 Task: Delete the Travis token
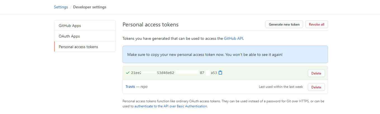(316, 87)
